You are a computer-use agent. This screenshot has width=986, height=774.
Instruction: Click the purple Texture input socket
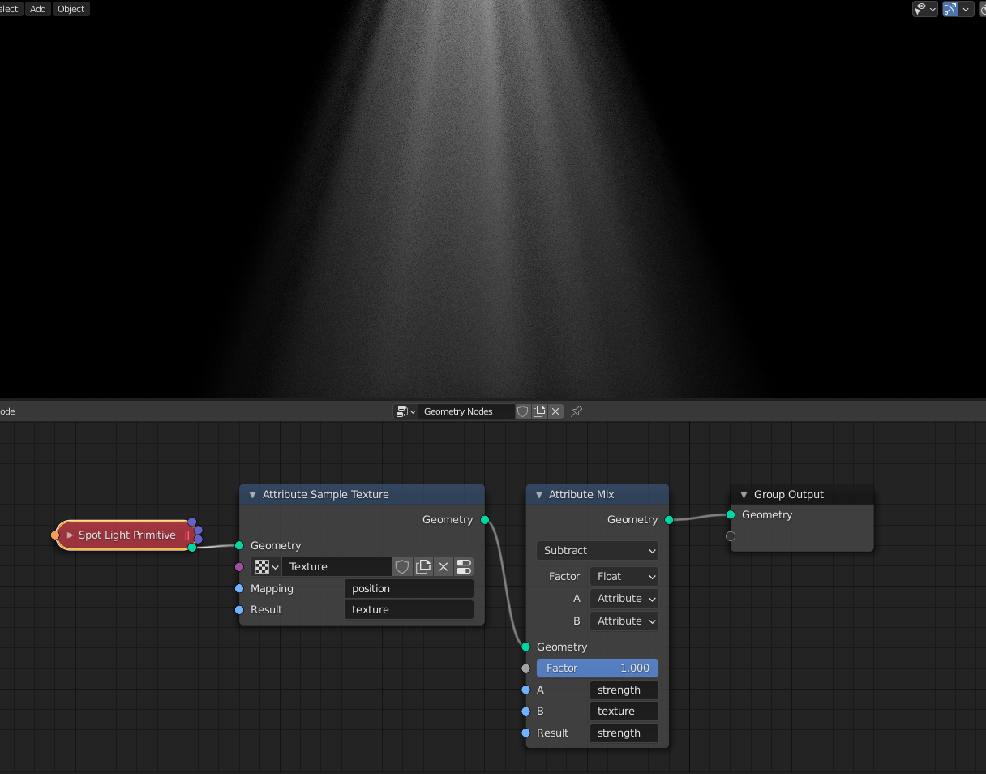coord(239,566)
